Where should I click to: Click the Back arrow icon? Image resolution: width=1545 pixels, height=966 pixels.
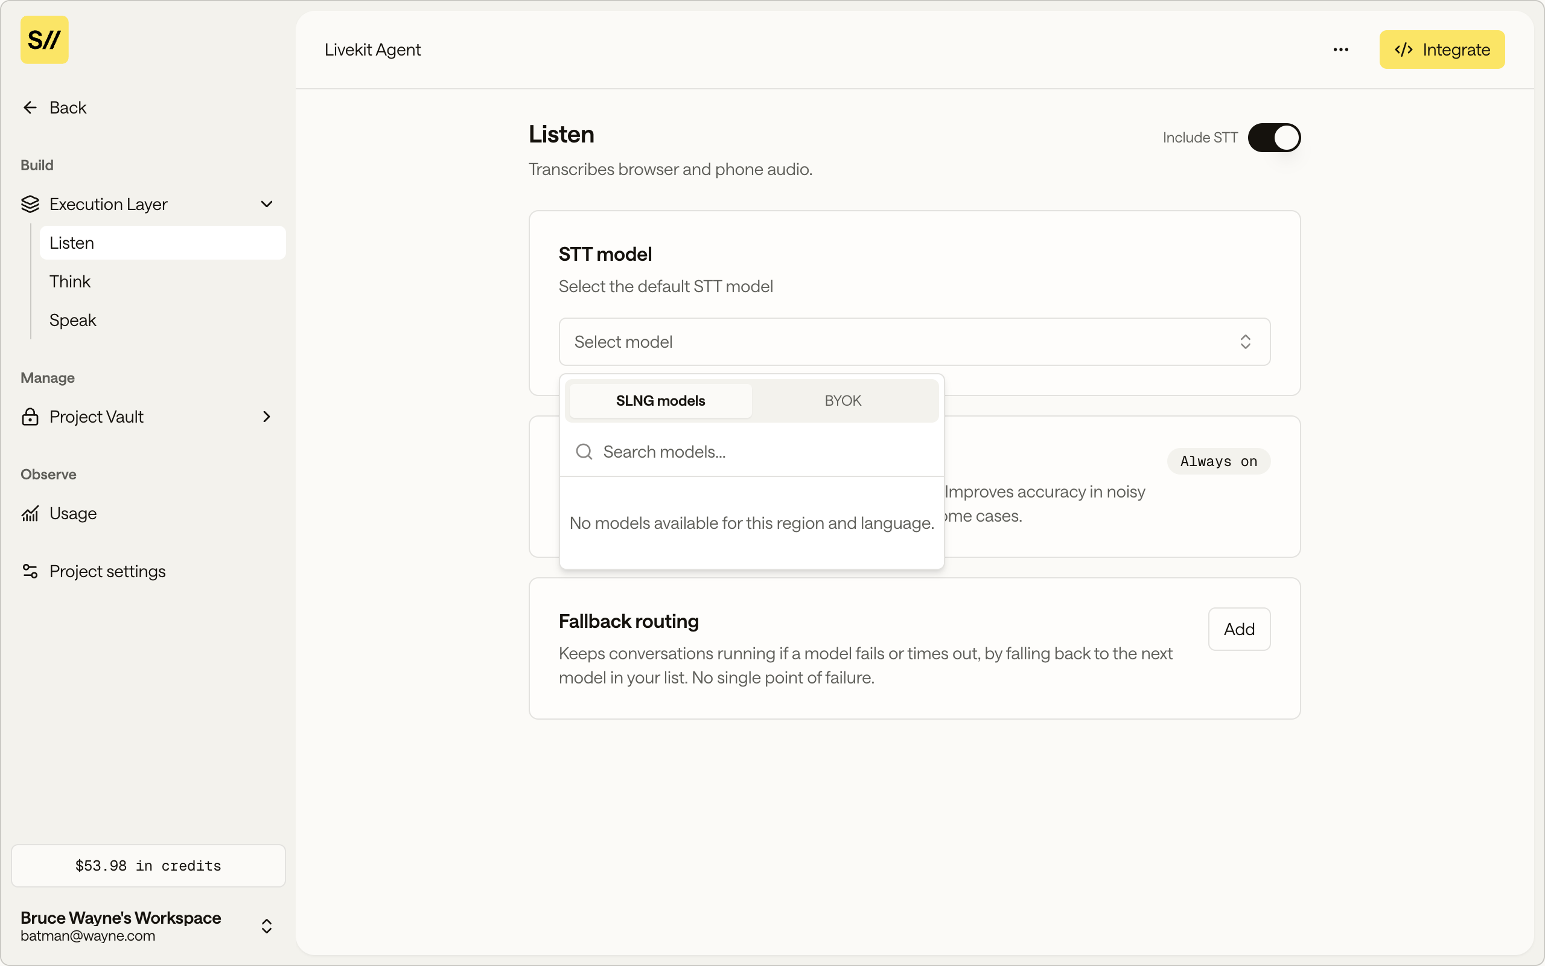(30, 107)
